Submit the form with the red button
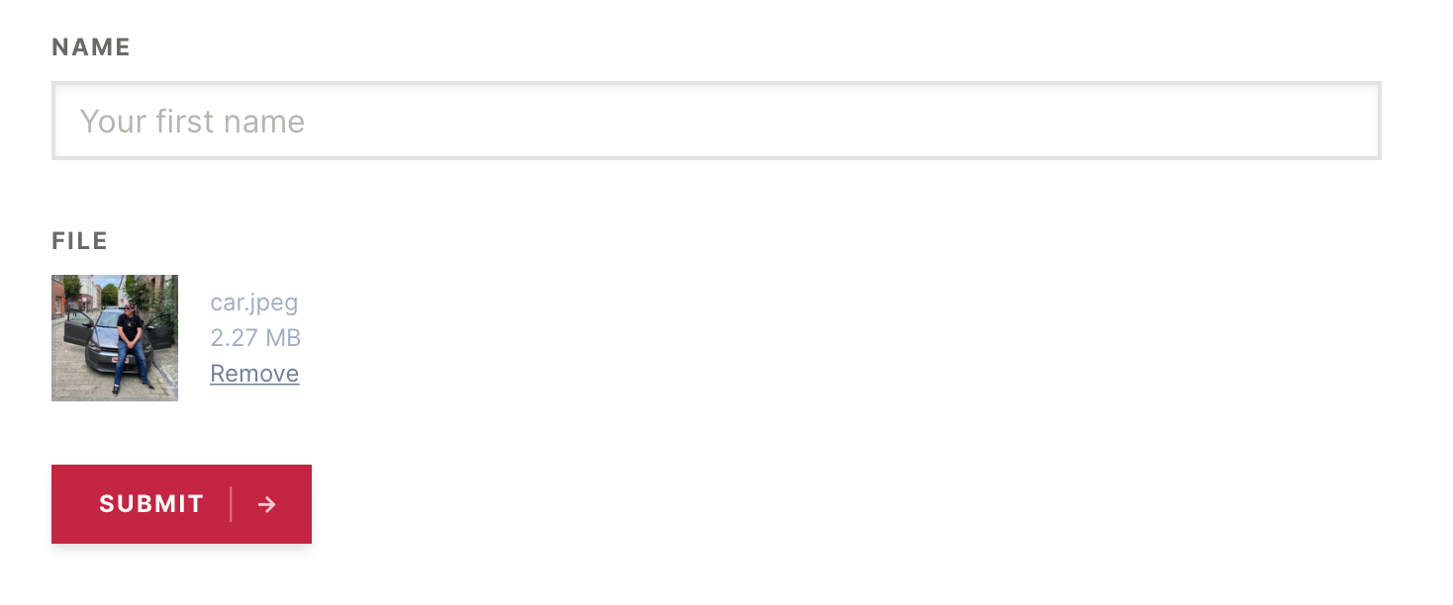The height and width of the screenshot is (605, 1453). (x=181, y=504)
